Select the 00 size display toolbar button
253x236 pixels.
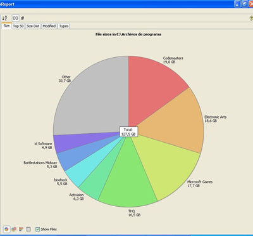click(15, 18)
